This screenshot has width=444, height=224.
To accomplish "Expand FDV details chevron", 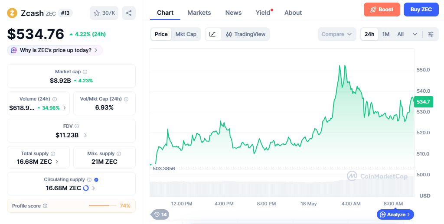I will (x=85, y=135).
